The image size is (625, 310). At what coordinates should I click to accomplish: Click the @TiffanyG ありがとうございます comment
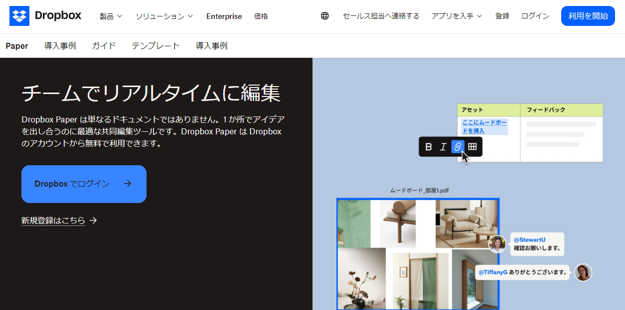click(x=522, y=272)
